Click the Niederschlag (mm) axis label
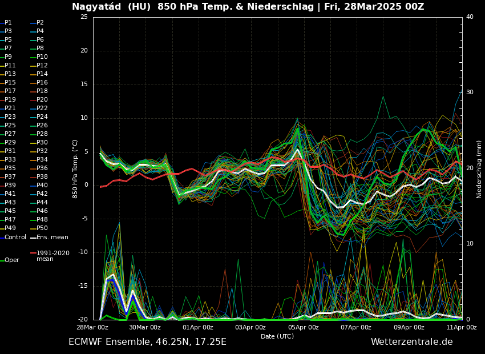The image size is (485, 354). coord(479,169)
